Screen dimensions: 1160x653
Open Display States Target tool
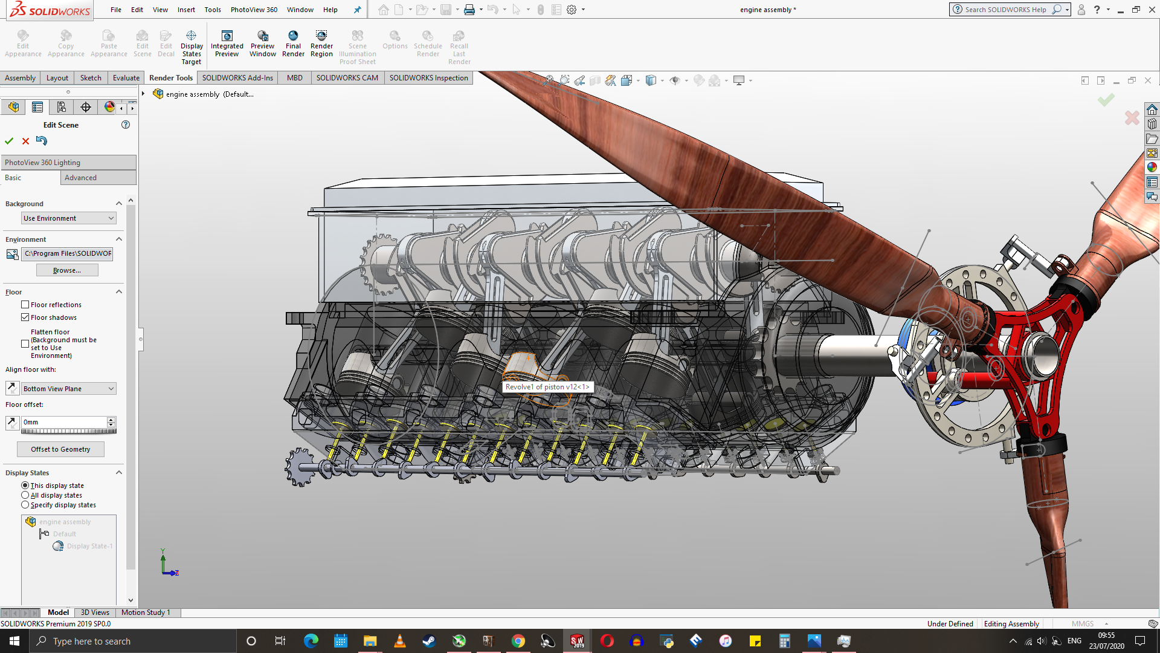coord(192,47)
